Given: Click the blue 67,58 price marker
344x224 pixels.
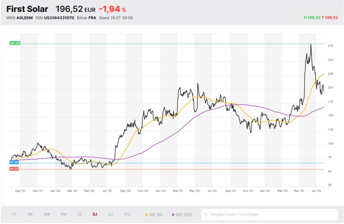Looking at the screenshot, I should tap(14, 162).
